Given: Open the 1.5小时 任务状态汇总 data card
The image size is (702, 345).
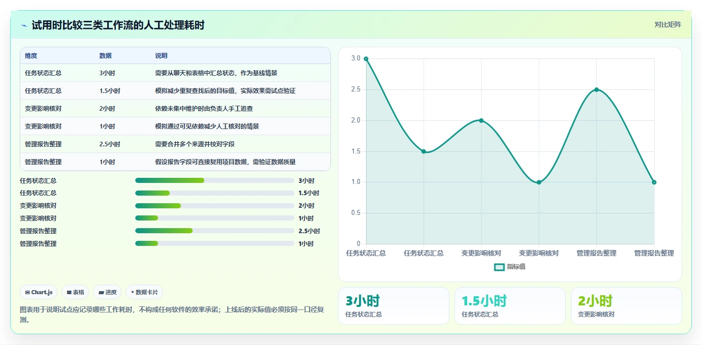Looking at the screenshot, I should coord(510,306).
